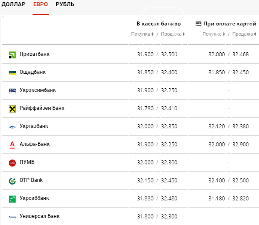Switch to the ДОЛЛАР tab
Screen dimensions: 259x225
point(13,4)
